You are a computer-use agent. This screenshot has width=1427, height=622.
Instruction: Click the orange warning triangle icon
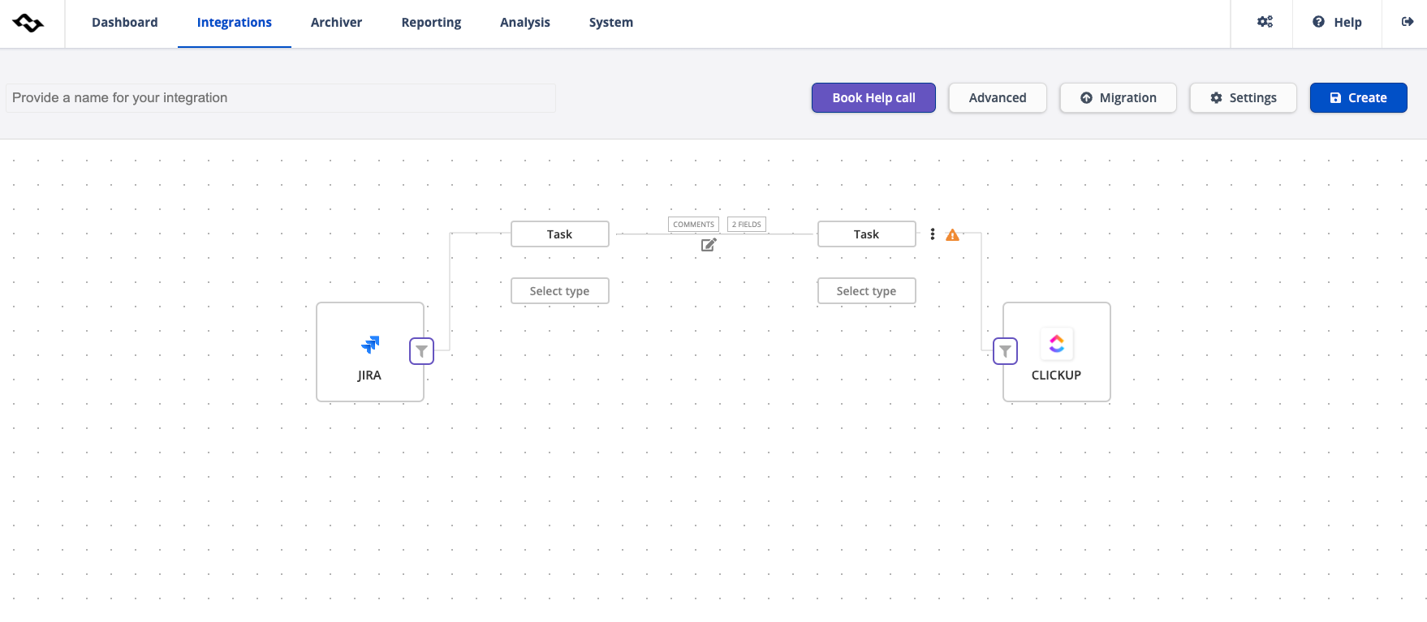point(953,235)
